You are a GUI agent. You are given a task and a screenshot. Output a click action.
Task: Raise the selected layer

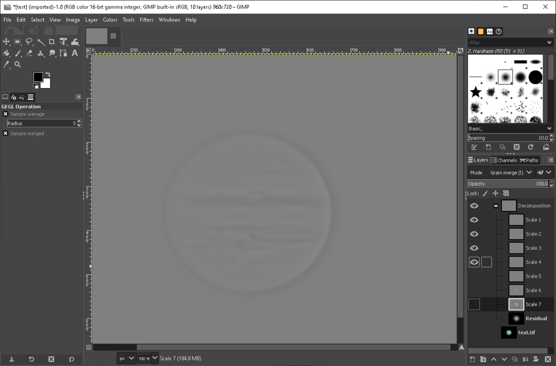click(x=493, y=360)
